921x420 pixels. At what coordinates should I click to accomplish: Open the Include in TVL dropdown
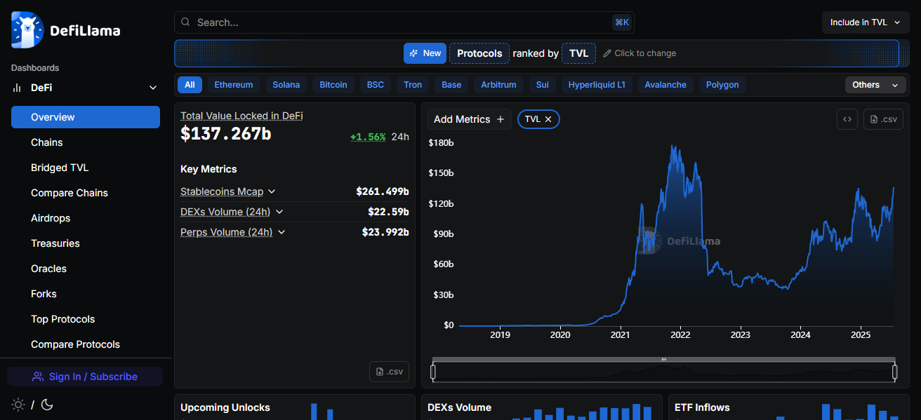(x=865, y=22)
